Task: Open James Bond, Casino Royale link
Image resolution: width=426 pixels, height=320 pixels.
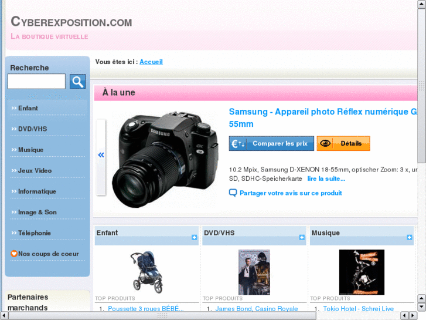Action: point(257,309)
